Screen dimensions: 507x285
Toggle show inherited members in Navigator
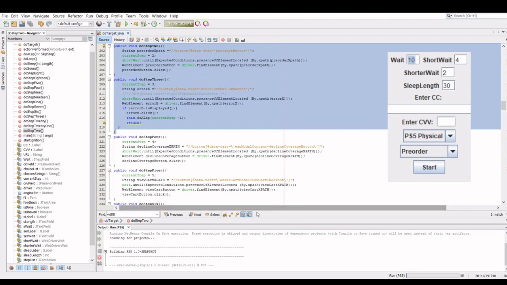point(11,268)
